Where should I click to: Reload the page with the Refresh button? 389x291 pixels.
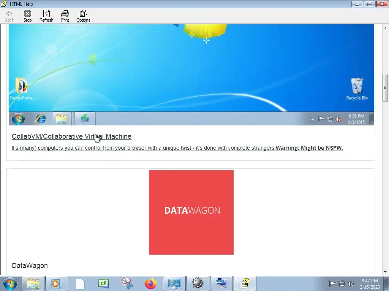(x=46, y=16)
